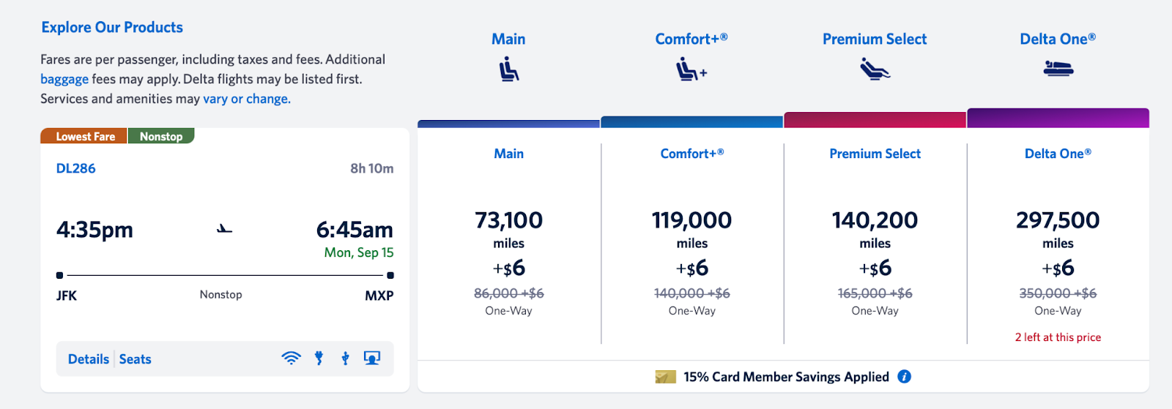Image resolution: width=1172 pixels, height=409 pixels.
Task: Click the personal entertainment screen icon
Action: [372, 359]
